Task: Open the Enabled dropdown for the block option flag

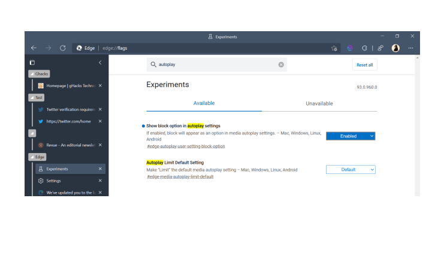Action: 351,136
